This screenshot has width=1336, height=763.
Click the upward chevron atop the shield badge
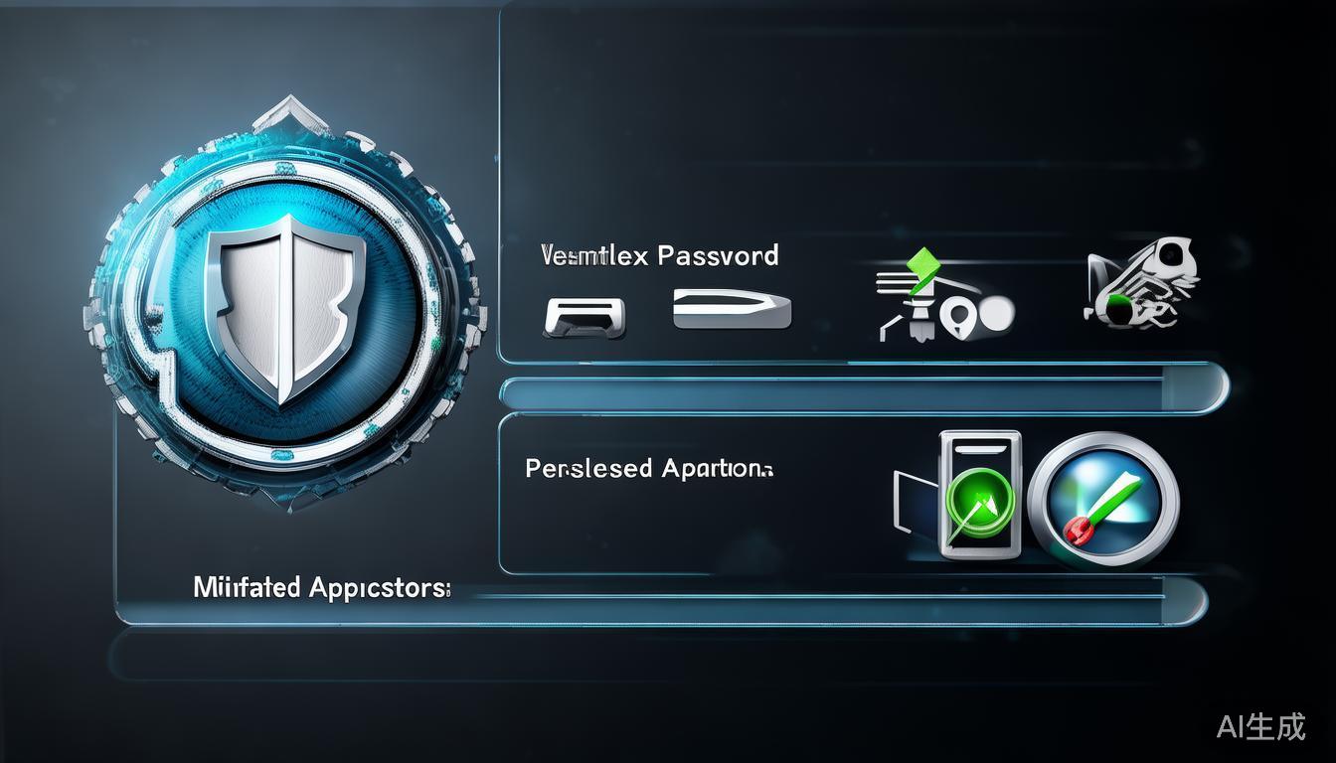pyautogui.click(x=289, y=115)
